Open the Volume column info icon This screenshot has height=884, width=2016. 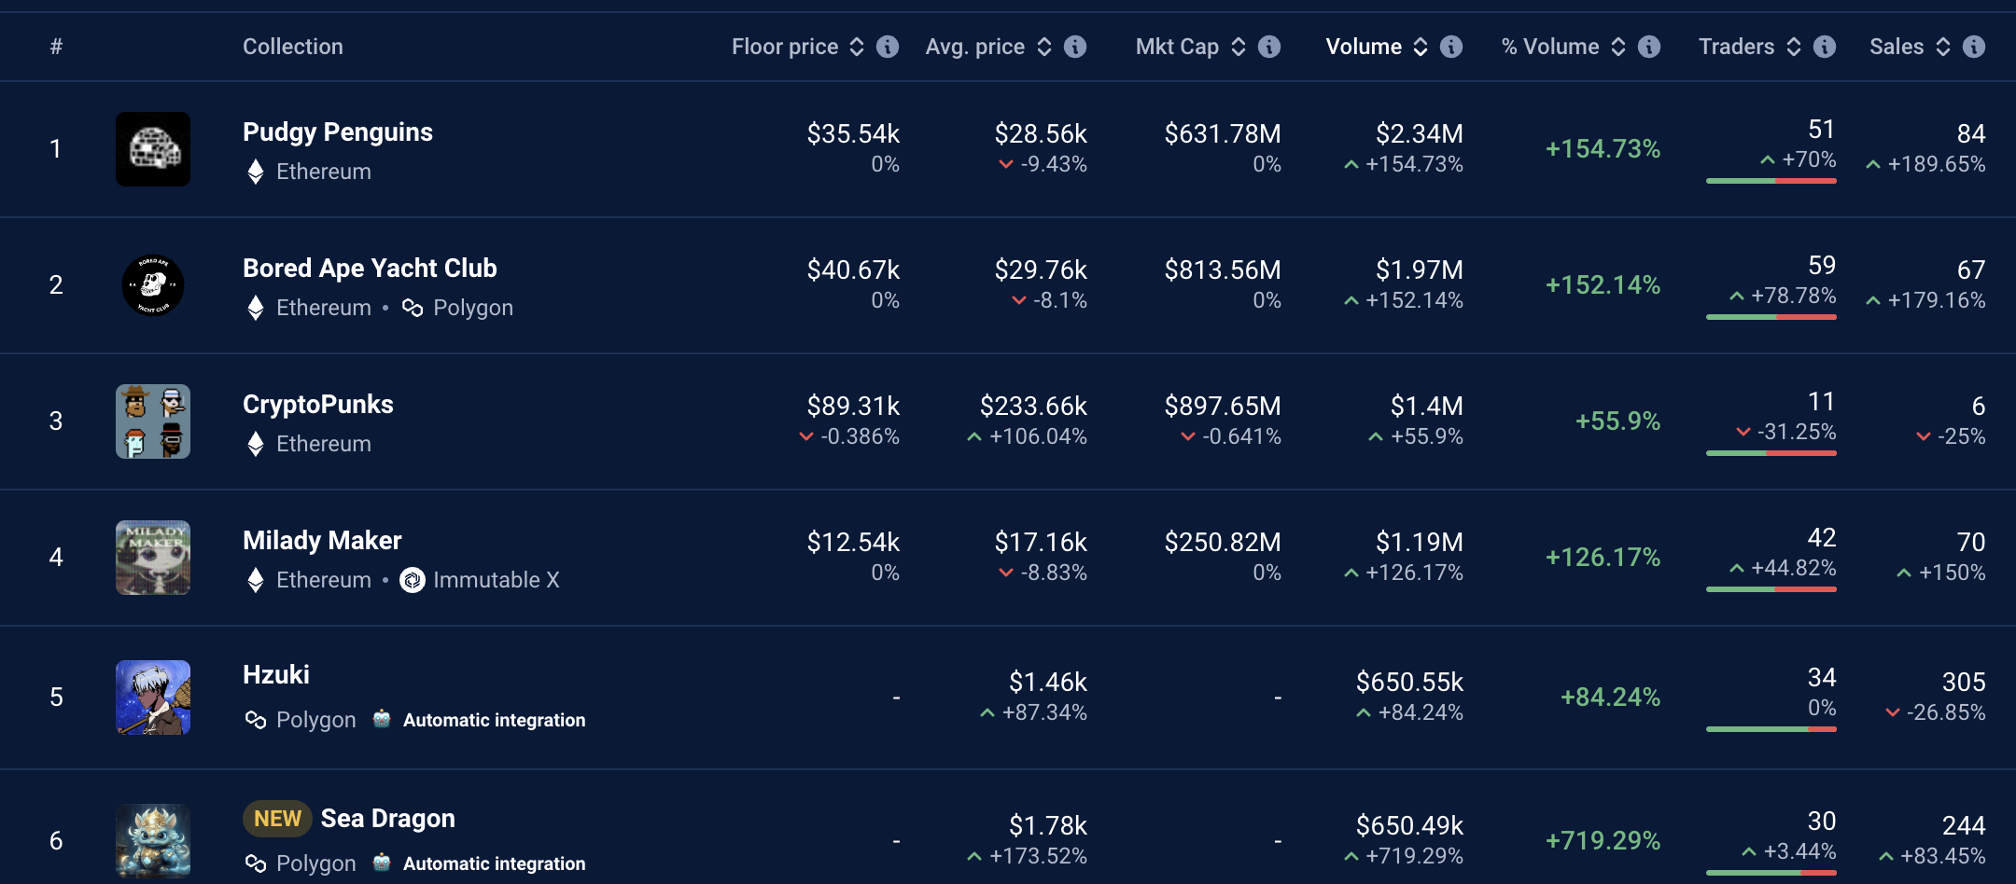[x=1451, y=47]
